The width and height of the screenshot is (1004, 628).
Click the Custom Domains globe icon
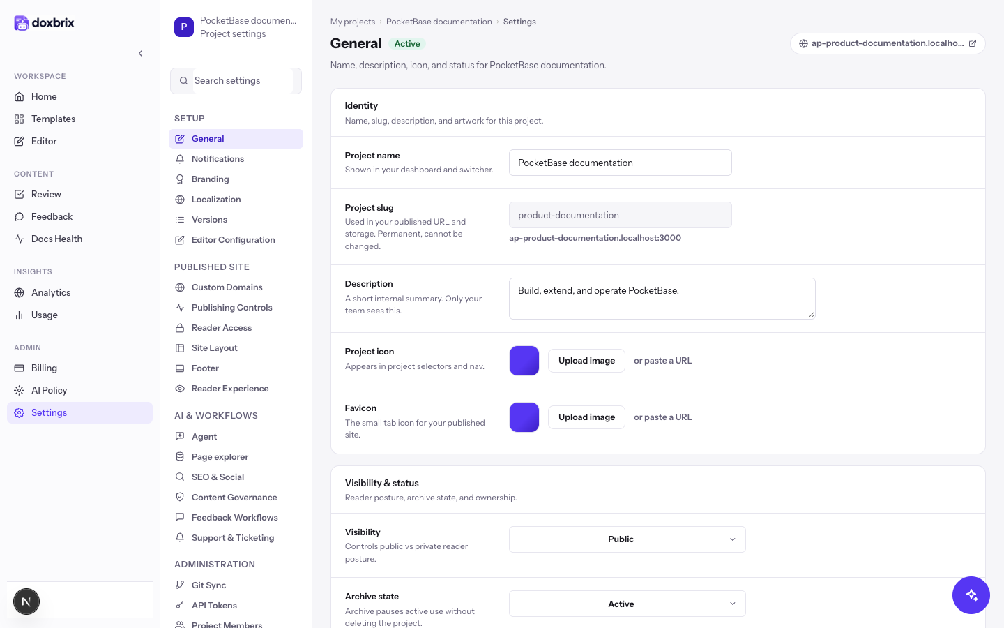coord(180,287)
